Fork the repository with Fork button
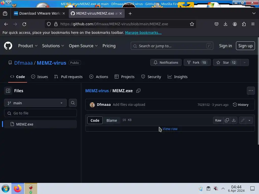Image resolution: width=259 pixels, height=194 pixels. coord(197,63)
